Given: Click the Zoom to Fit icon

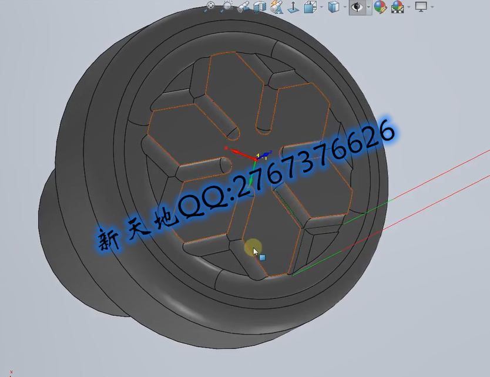Looking at the screenshot, I should (211, 6).
